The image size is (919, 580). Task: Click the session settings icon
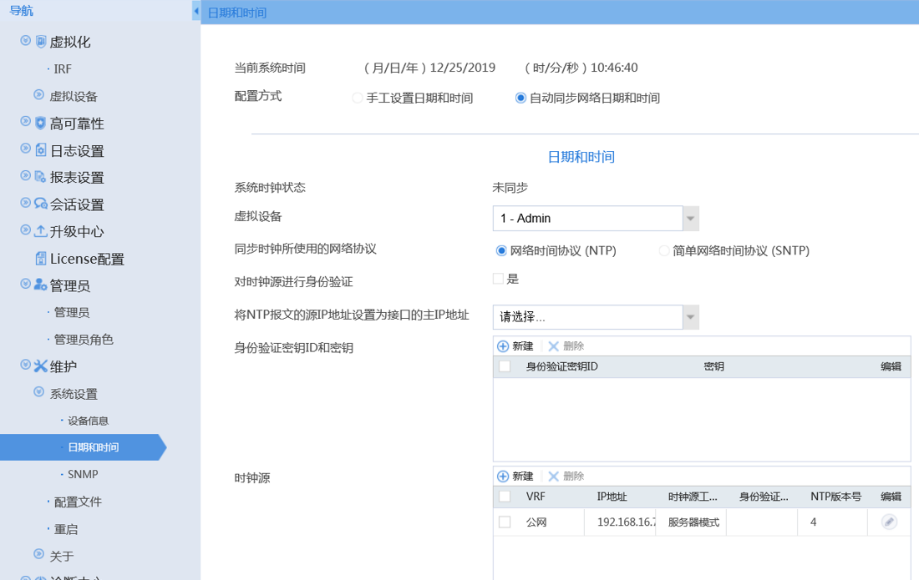pyautogui.click(x=41, y=204)
